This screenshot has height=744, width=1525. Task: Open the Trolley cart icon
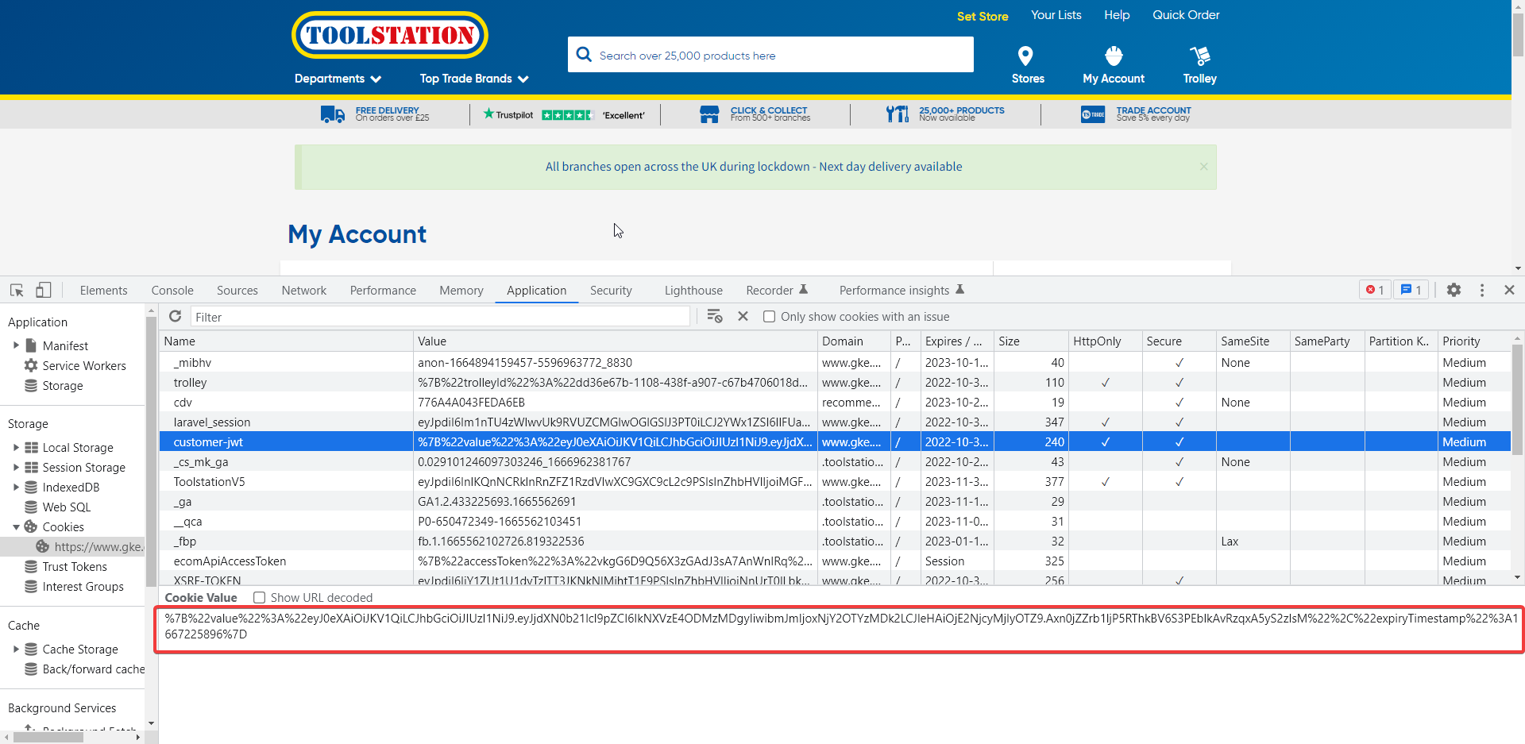pos(1199,56)
